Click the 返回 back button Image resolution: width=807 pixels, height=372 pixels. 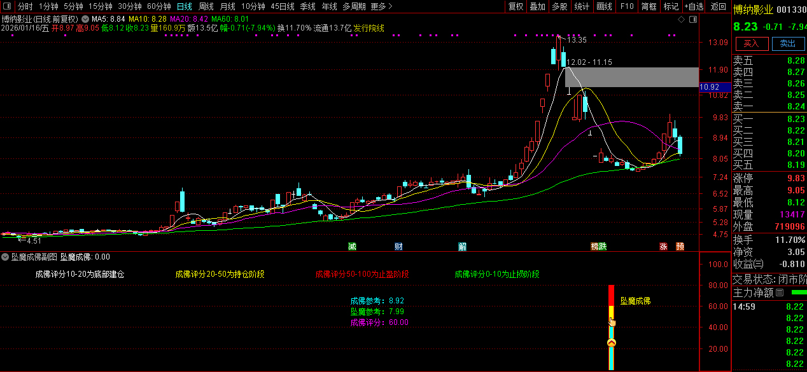718,6
